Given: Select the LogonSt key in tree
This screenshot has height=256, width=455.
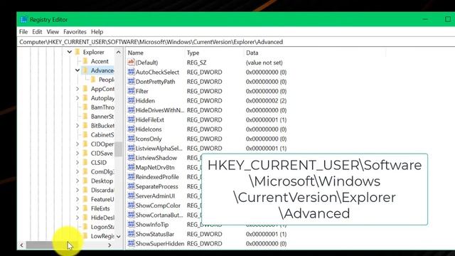Looking at the screenshot, I should 102,227.
